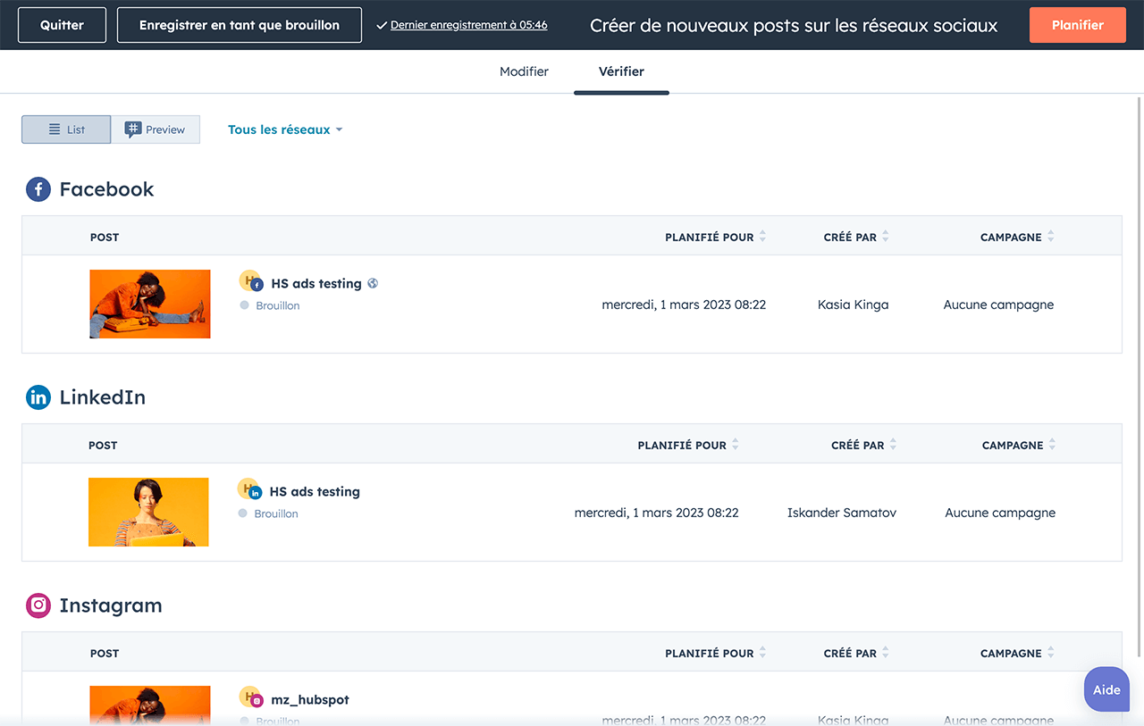Click the LinkedIn HS ads testing account avatar
The image size is (1144, 726).
click(x=249, y=490)
